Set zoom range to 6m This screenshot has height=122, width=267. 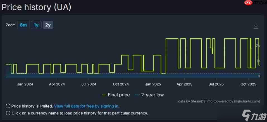[23, 25]
